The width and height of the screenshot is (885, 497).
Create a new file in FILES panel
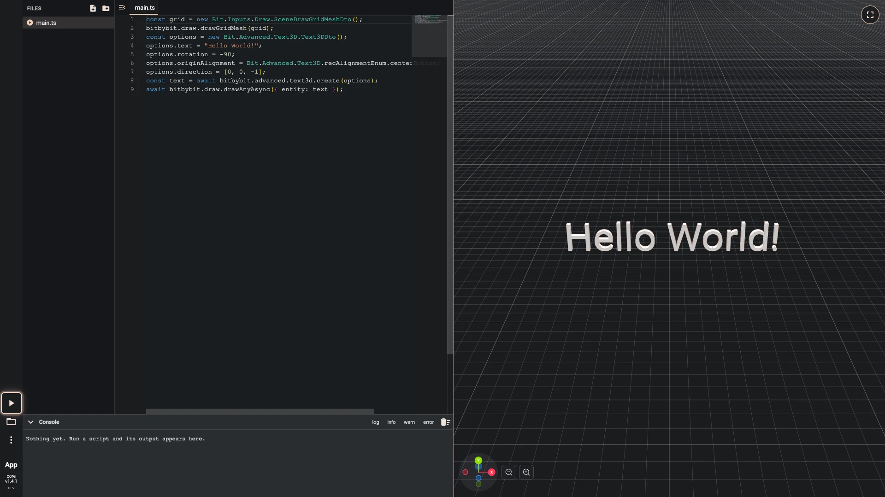[93, 8]
